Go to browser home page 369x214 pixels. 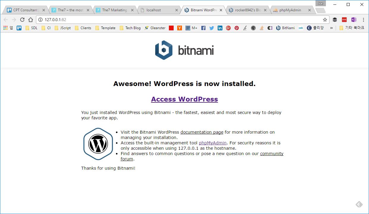(x=30, y=20)
